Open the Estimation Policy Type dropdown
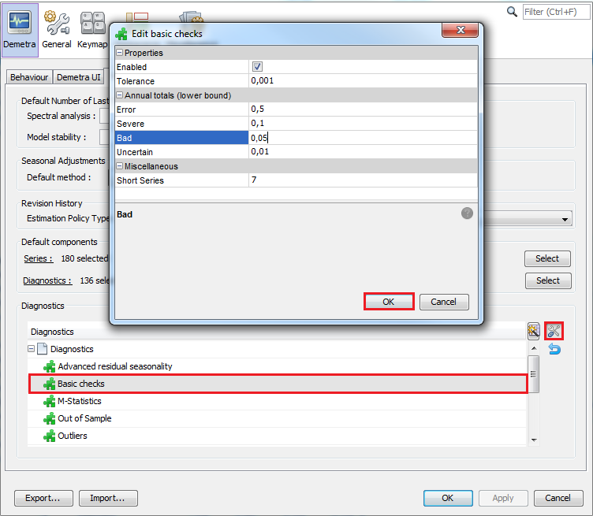Viewport: 593px width, 516px height. [565, 219]
